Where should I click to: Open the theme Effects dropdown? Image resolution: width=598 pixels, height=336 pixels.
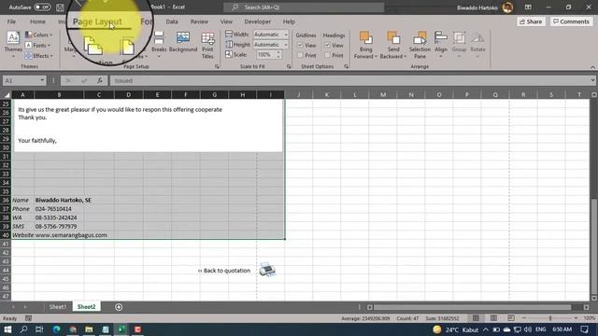(x=38, y=56)
